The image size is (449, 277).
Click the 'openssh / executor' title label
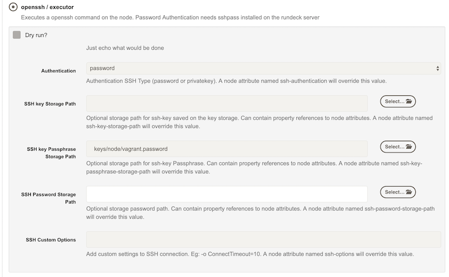point(47,7)
